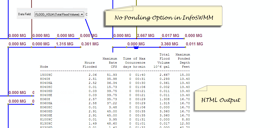Select the orange node under 1.315 MG

point(55,47)
